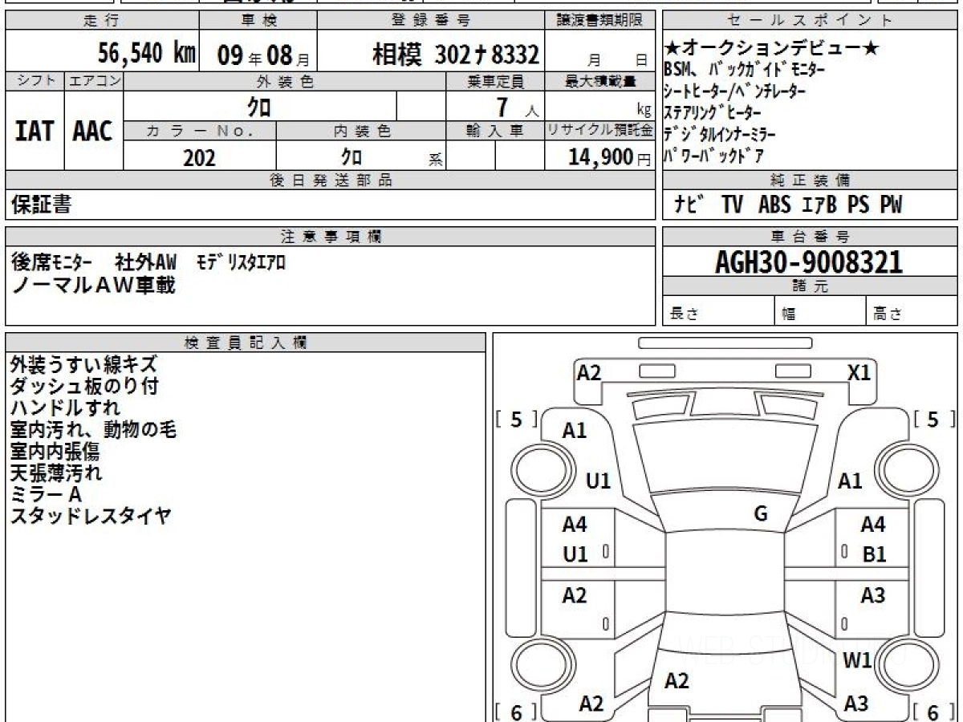This screenshot has width=963, height=722.
Task: Select inspector note ハンドルすれ
Action: pos(66,408)
